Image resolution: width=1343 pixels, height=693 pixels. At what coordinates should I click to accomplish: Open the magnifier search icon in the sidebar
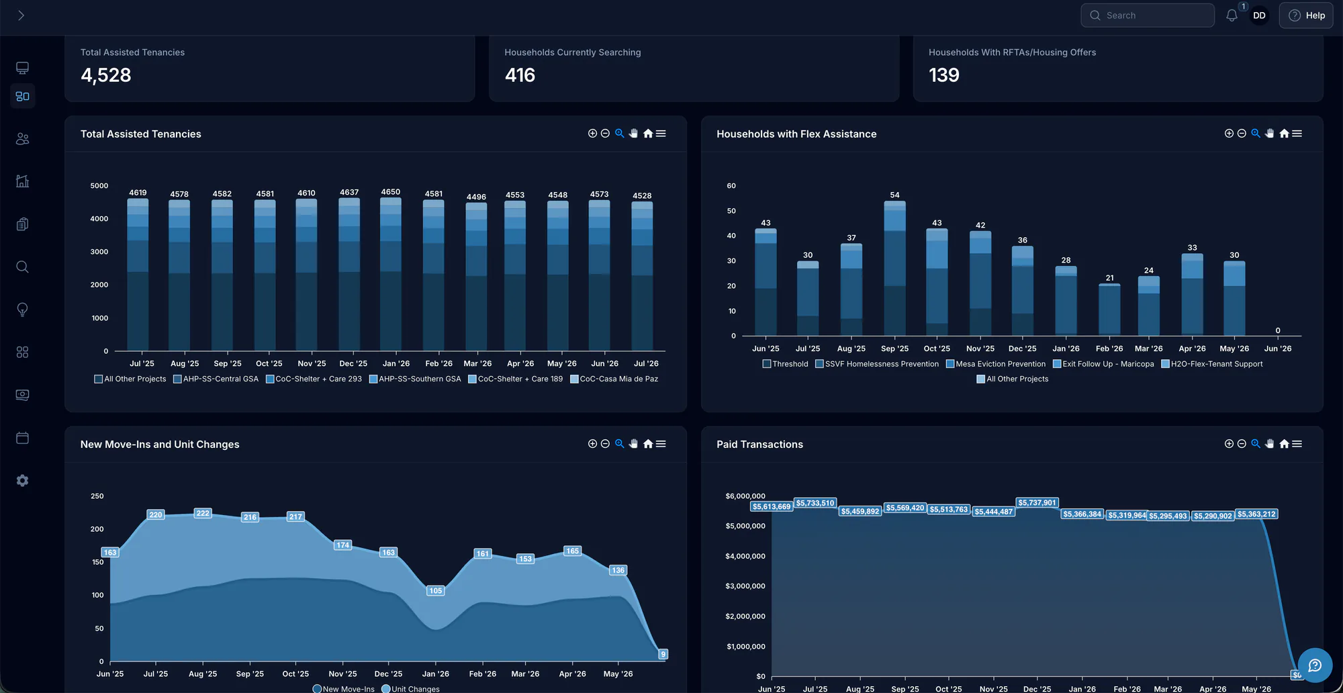[22, 267]
